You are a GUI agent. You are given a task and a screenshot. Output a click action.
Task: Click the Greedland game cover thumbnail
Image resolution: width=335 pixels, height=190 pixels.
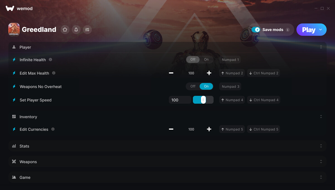tap(14, 30)
